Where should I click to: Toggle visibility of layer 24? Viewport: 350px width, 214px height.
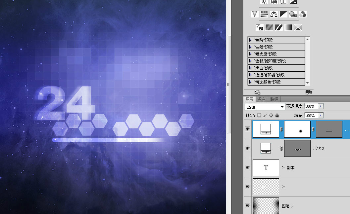coord(247,187)
